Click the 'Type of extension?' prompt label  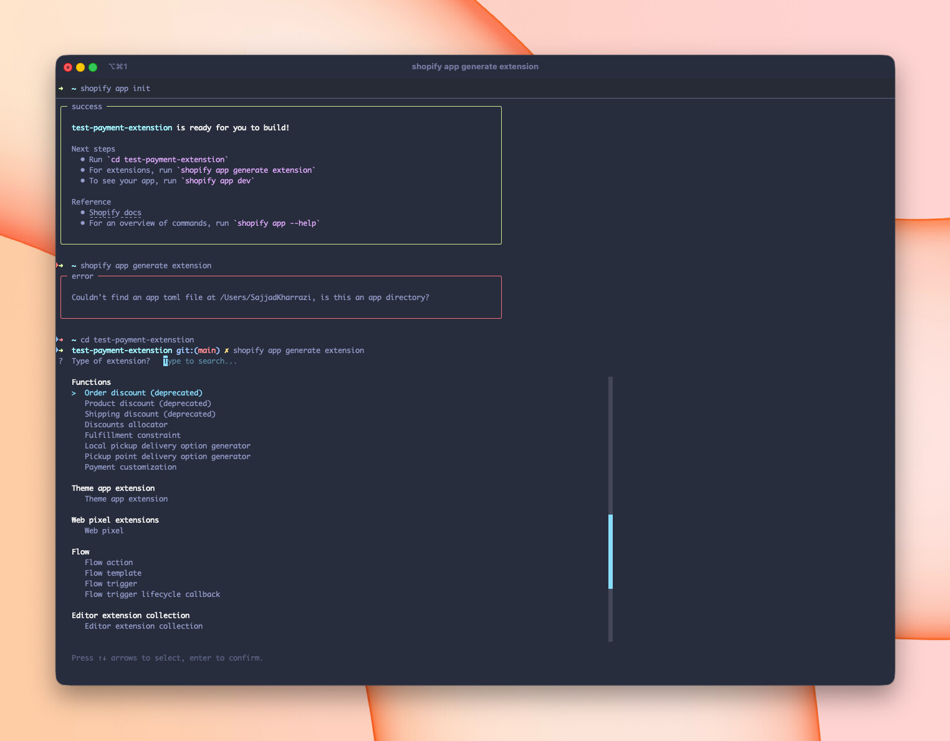pos(111,361)
